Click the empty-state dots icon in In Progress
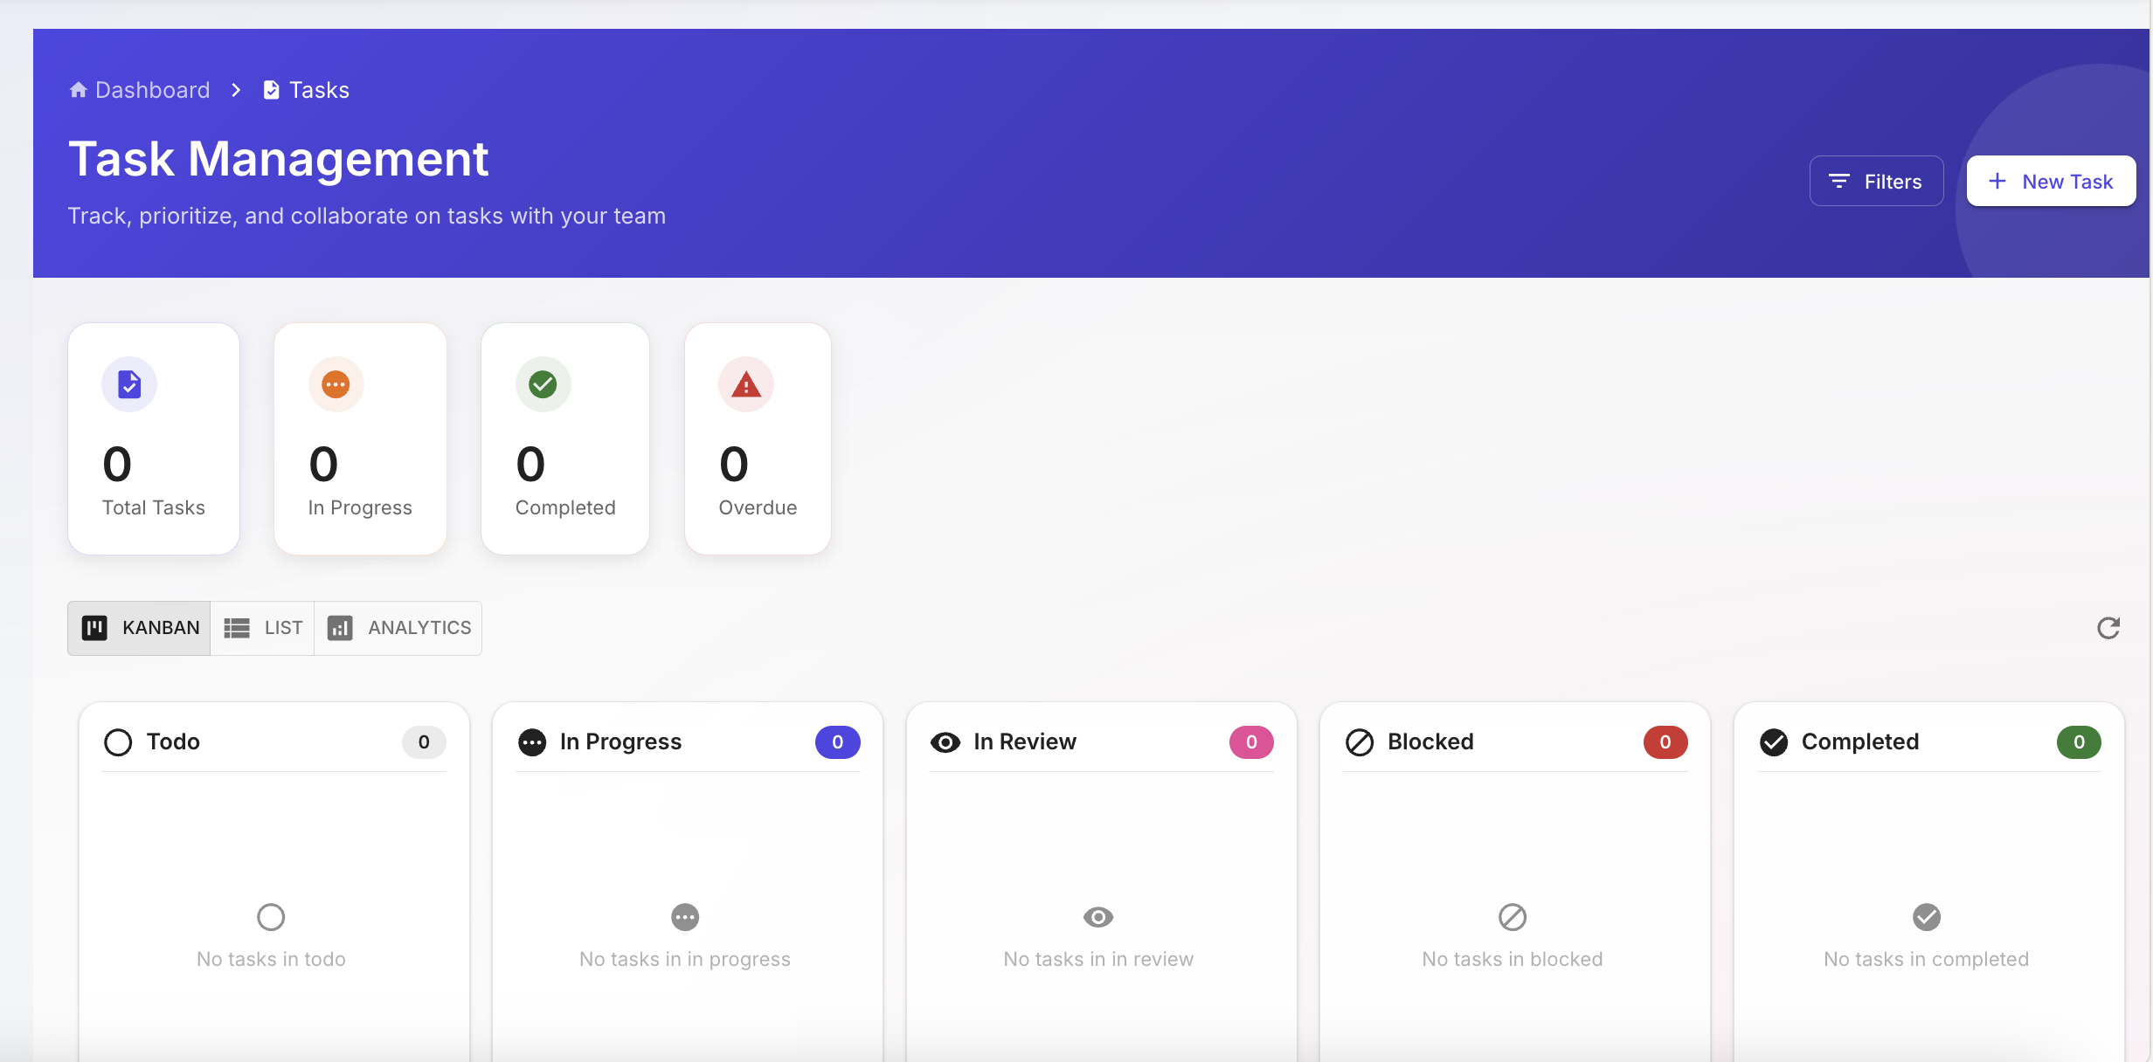 click(685, 917)
